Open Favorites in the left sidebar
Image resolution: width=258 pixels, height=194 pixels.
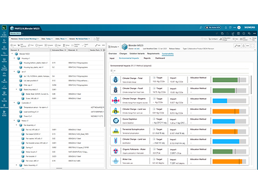(x=4, y=100)
